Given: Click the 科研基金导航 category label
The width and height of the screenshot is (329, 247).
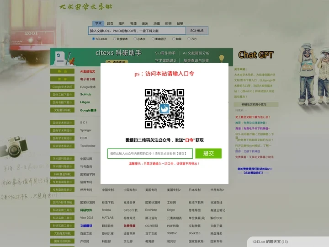Looking at the screenshot, I should pyautogui.click(x=62, y=174).
